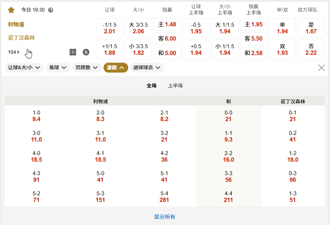This screenshot has height=225, width=330.
Task: Bet draw score 0-0
Action: (228, 116)
